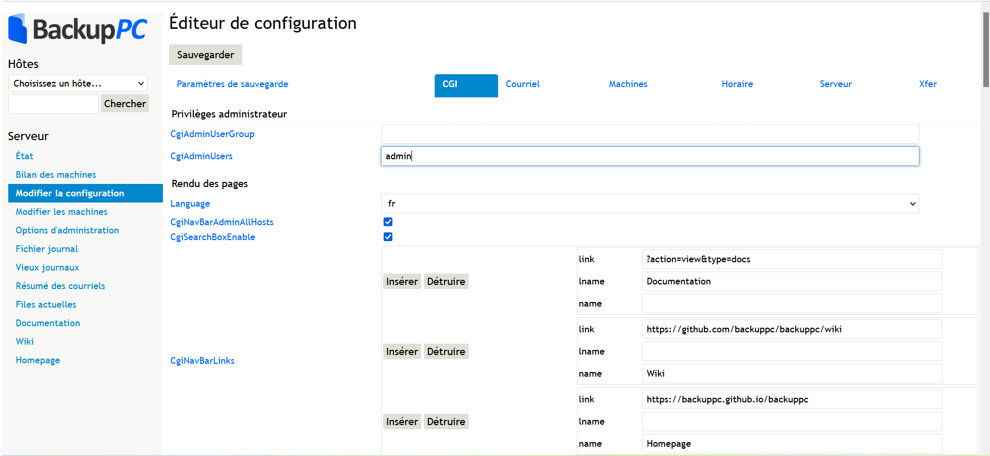Image resolution: width=990 pixels, height=456 pixels.
Task: Expand the Language dropdown set to fr
Action: point(650,204)
